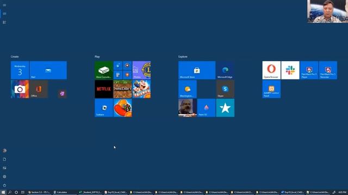Open the small Movies & TV tile
The width and height of the screenshot is (348, 195).
click(x=118, y=66)
